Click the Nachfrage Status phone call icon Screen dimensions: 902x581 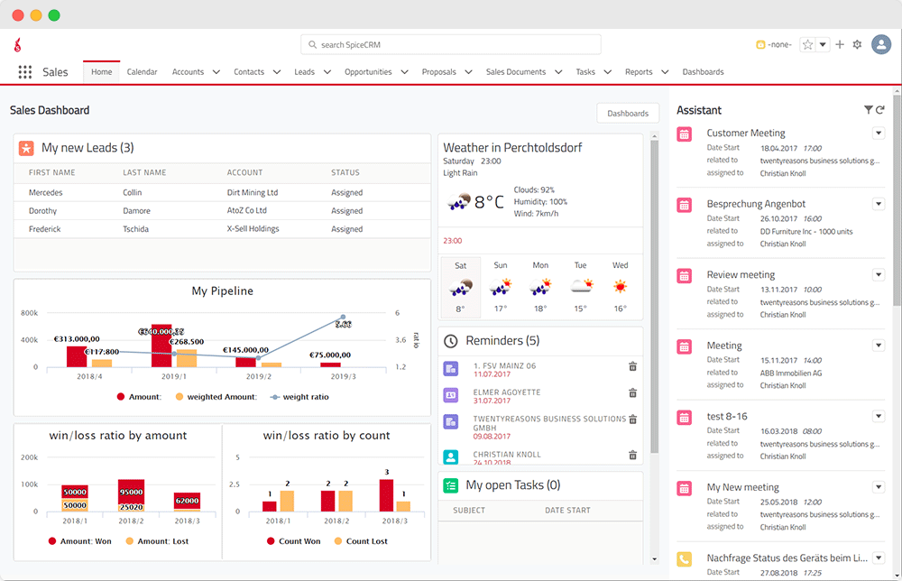click(x=684, y=559)
